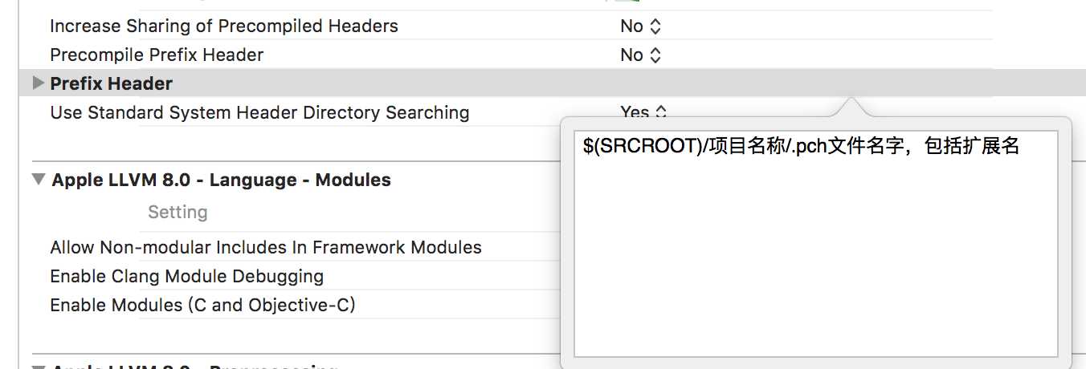The image size is (1086, 369).
Task: Open the Use Standard System Header Searching dropdown
Action: (x=643, y=113)
